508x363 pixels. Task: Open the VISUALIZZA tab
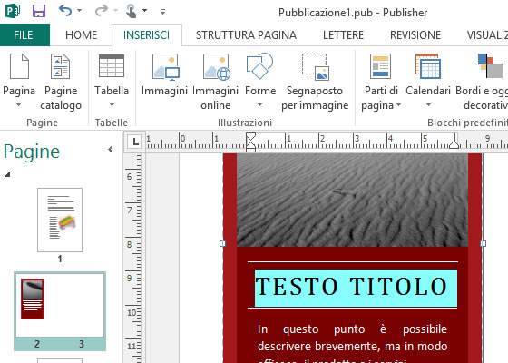pyautogui.click(x=487, y=35)
